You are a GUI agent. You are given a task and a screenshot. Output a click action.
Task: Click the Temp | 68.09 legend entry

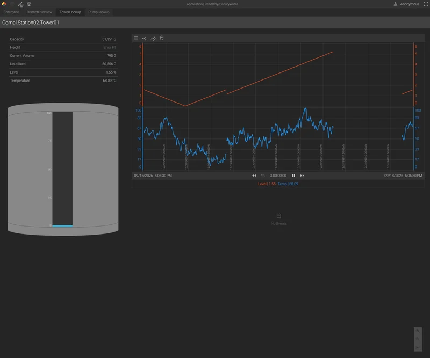pyautogui.click(x=288, y=184)
